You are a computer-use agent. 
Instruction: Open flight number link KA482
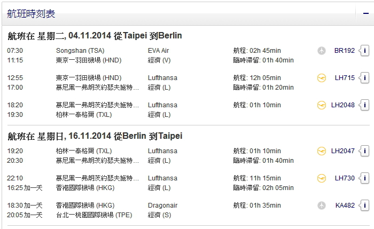(345, 205)
